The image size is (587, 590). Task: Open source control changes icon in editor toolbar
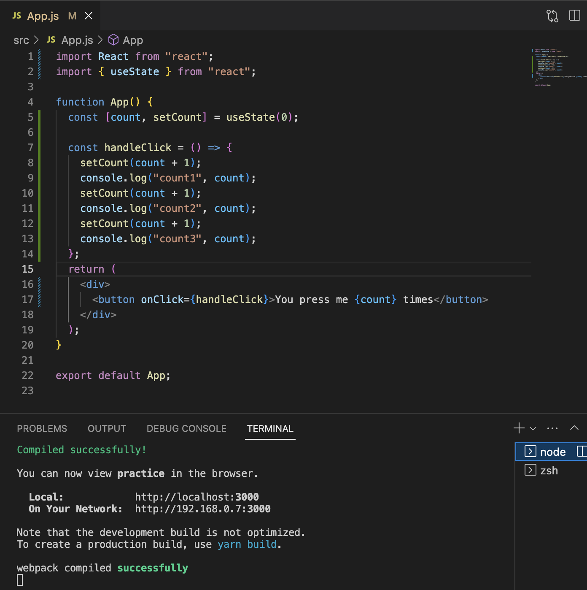coord(552,16)
